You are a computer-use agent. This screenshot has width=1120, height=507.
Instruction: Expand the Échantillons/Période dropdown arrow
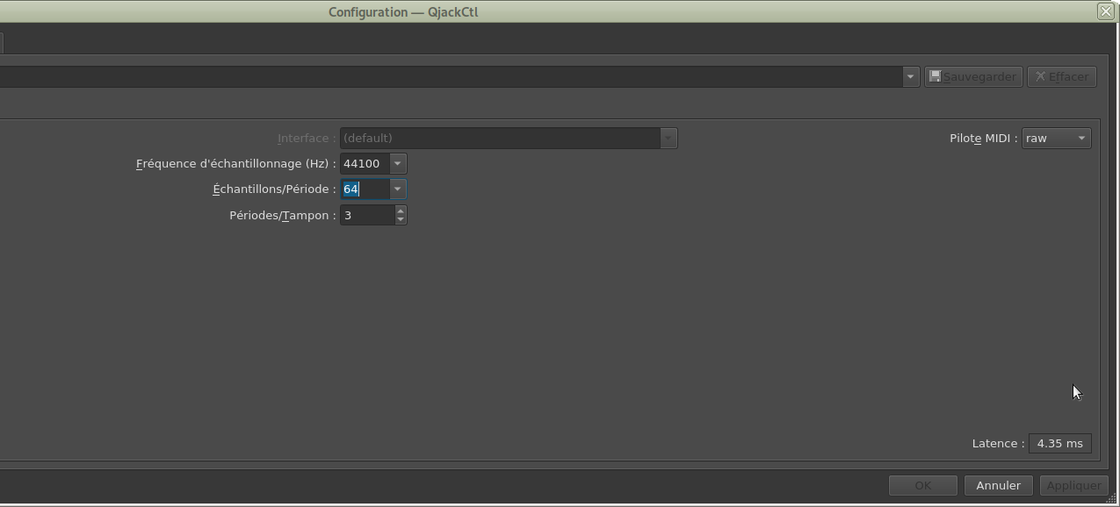397,189
